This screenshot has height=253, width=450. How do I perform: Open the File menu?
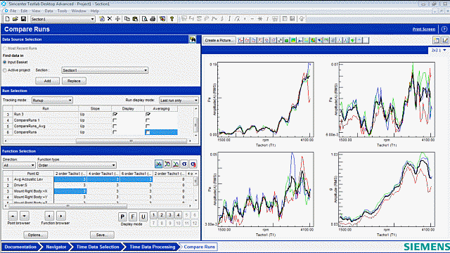coord(13,11)
